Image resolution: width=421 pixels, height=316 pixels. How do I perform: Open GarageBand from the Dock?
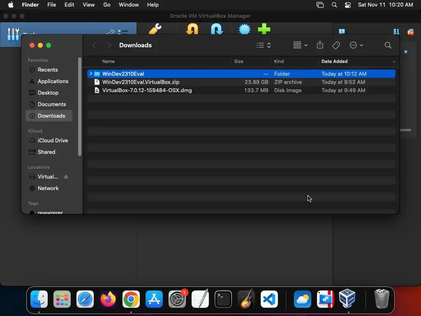point(246,299)
